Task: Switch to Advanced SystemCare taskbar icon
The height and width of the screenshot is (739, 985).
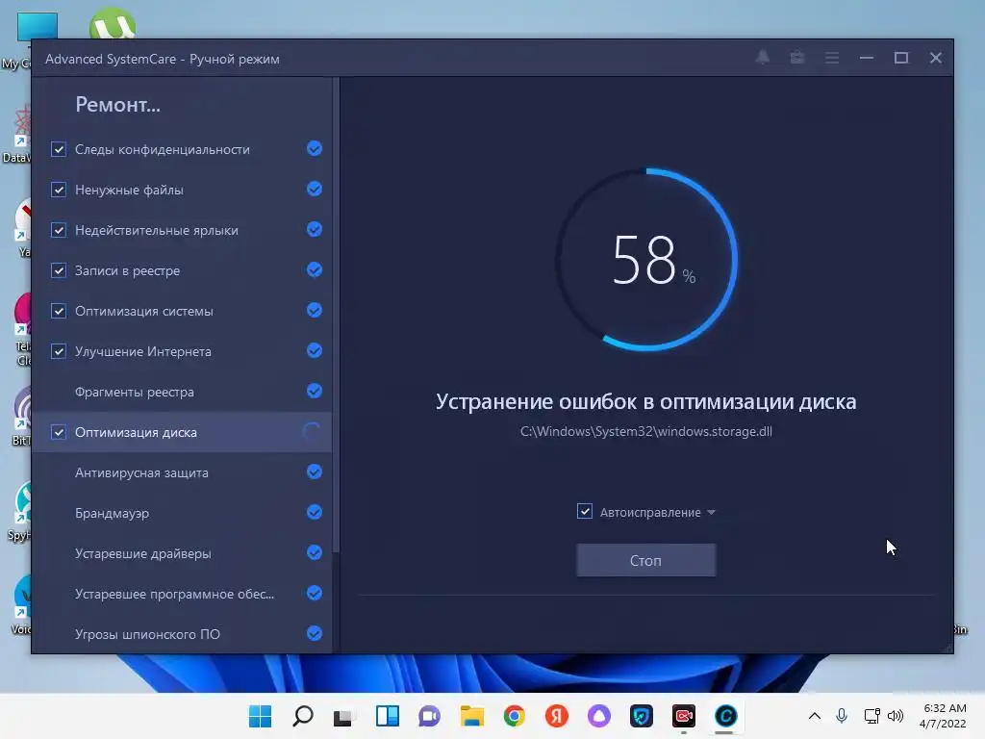Action: (725, 716)
